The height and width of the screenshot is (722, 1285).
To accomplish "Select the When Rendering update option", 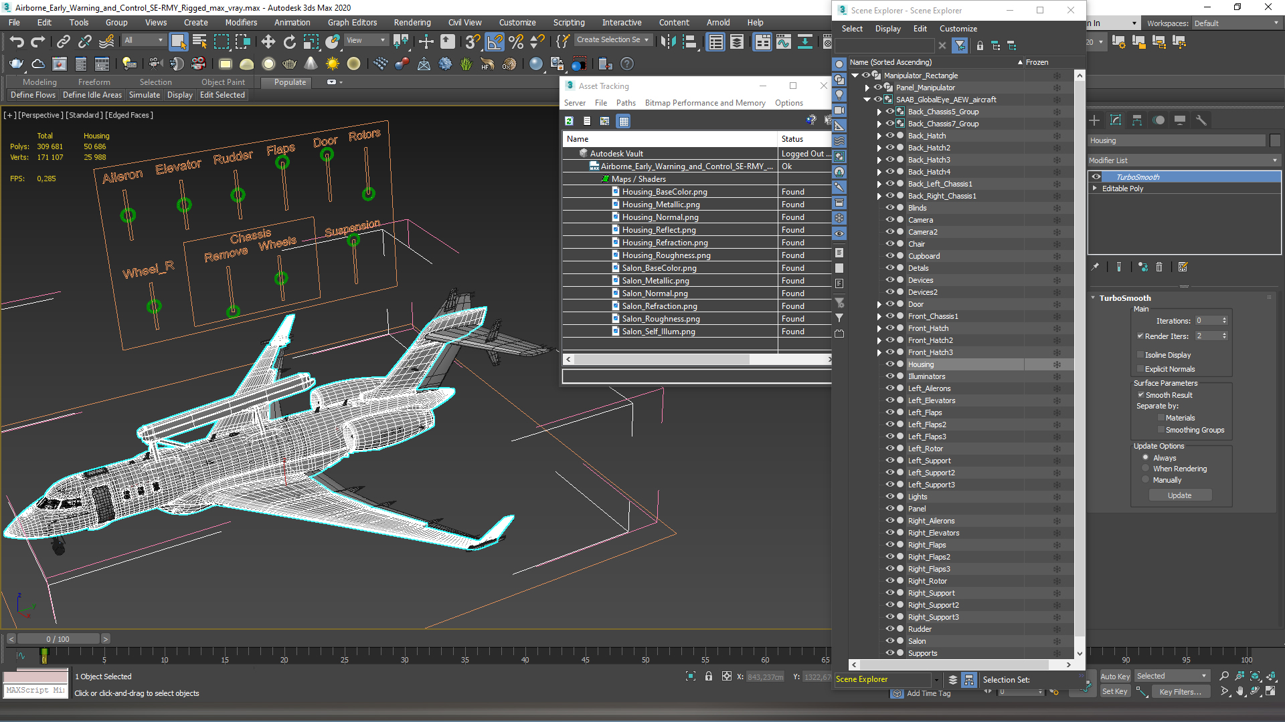I will (1146, 469).
